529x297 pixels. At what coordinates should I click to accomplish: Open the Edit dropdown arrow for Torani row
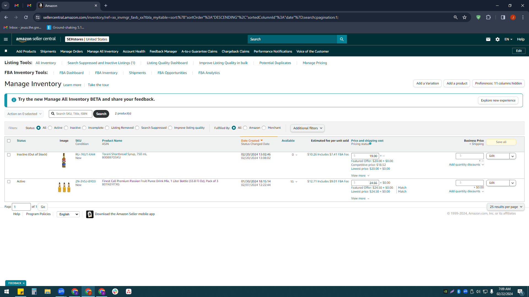pos(513,156)
